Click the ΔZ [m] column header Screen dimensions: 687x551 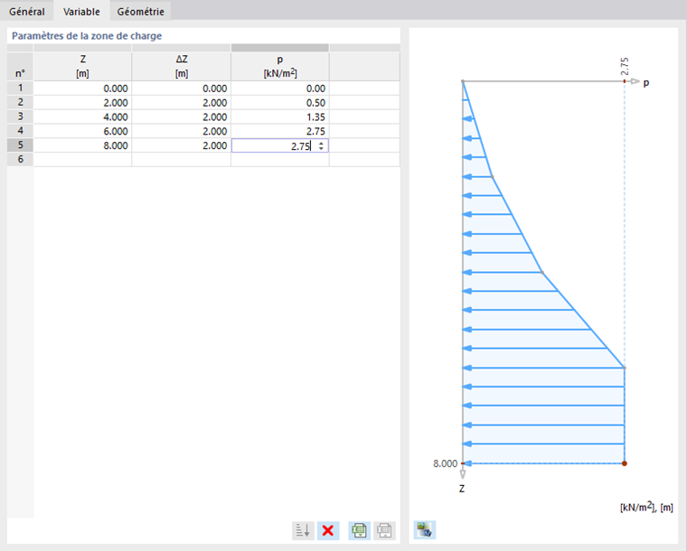(182, 67)
